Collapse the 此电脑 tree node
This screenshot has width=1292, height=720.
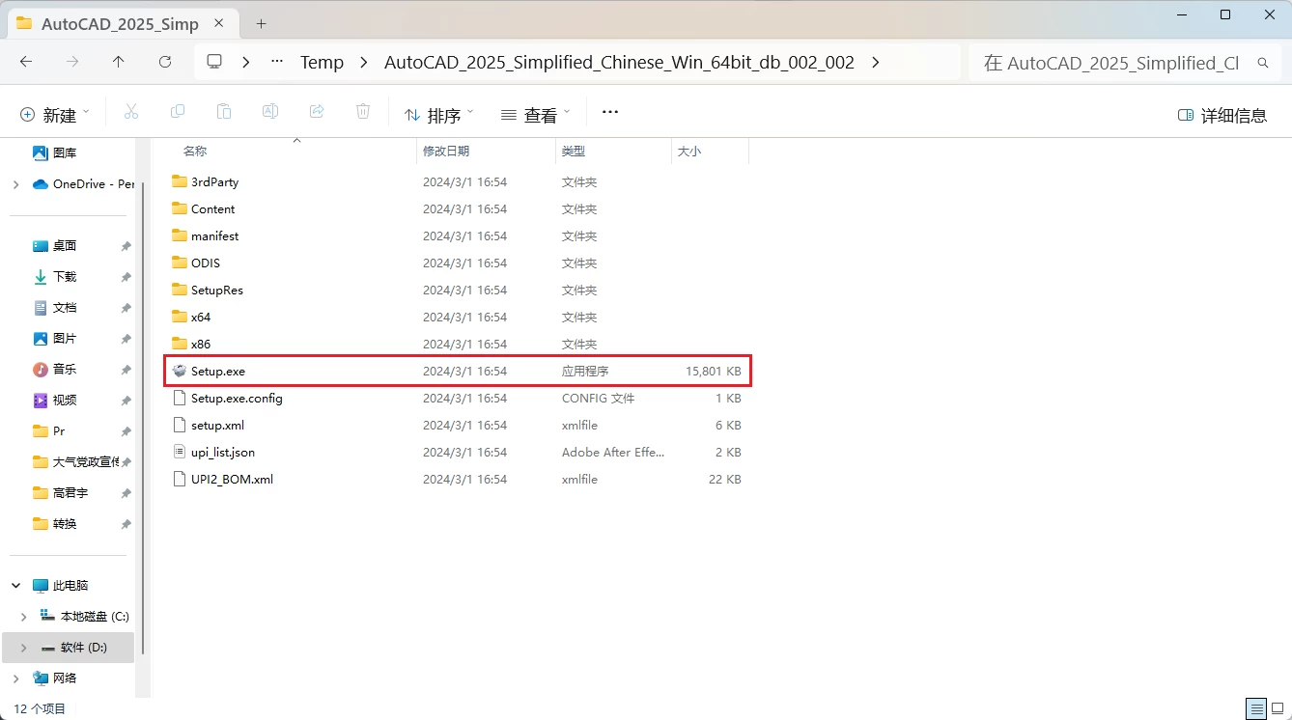tap(15, 585)
